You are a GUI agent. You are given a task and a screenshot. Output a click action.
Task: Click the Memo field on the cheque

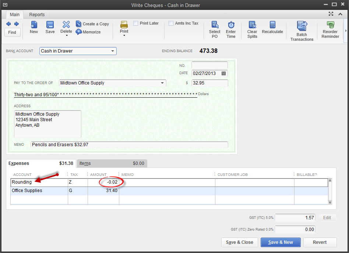129,145
